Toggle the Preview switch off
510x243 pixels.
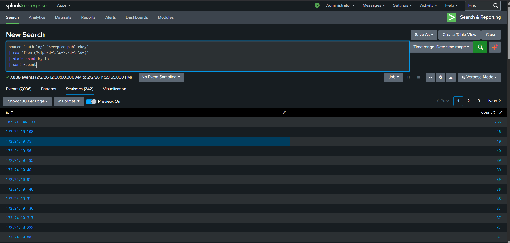91,101
